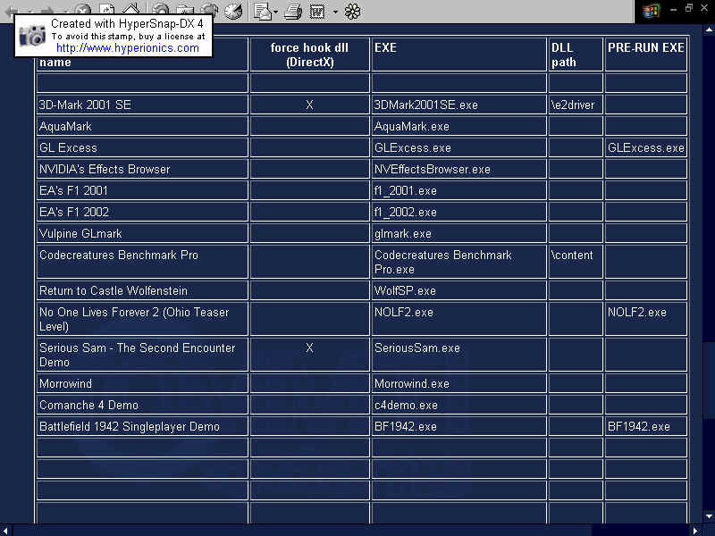Screen dimensions: 715x536
Task: Open the Favorites folder icon
Action: pyautogui.click(x=185, y=10)
